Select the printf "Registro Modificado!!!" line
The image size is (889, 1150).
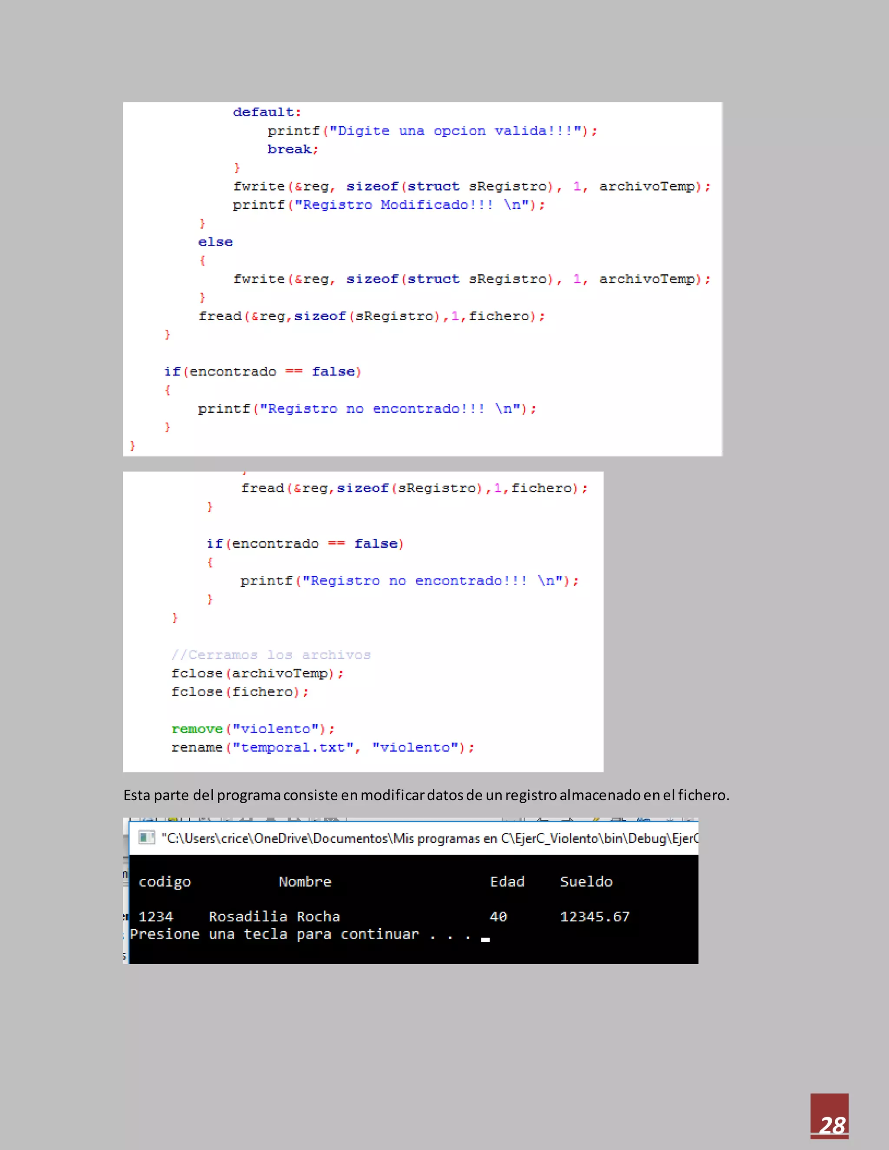point(389,205)
